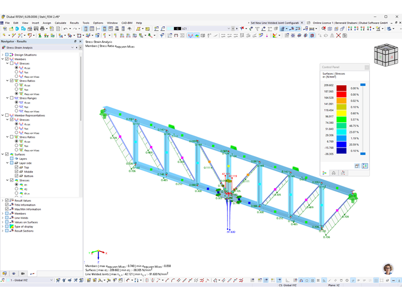Toggle the Result Values checkbox
This screenshot has width=402, height=301.
coord(7,200)
